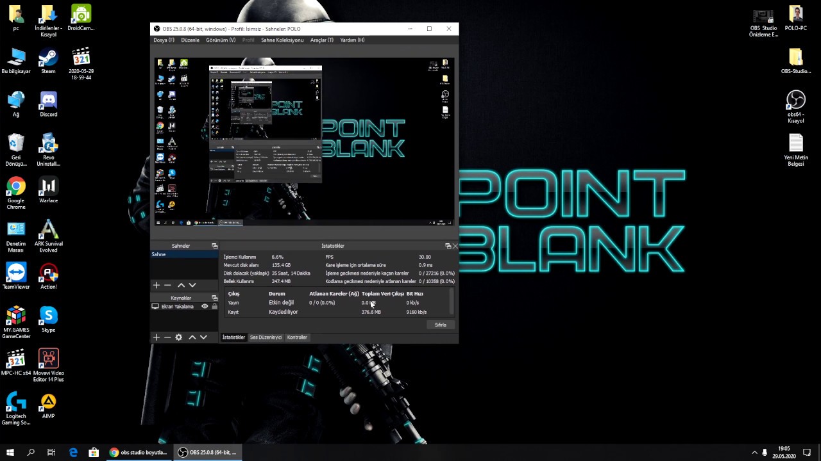Viewport: 821px width, 461px height.
Task: Move the scene down in Sahneler
Action: 192,285
